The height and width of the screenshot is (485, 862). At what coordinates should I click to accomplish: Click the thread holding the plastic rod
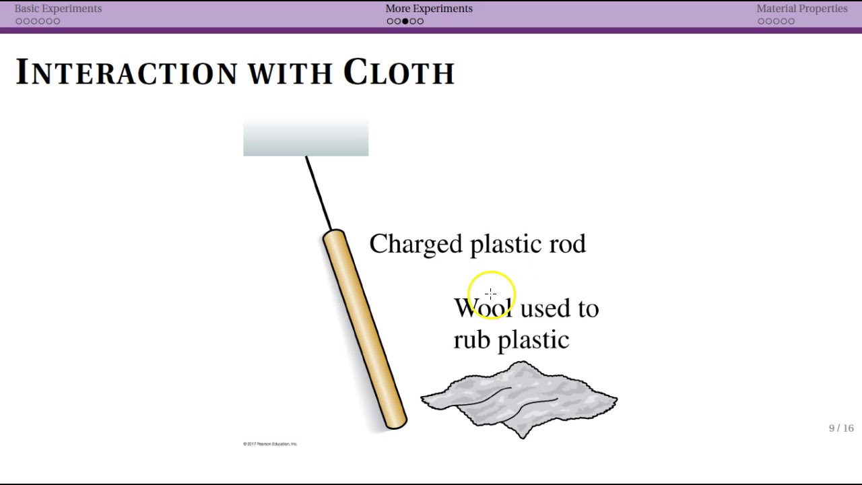click(318, 193)
